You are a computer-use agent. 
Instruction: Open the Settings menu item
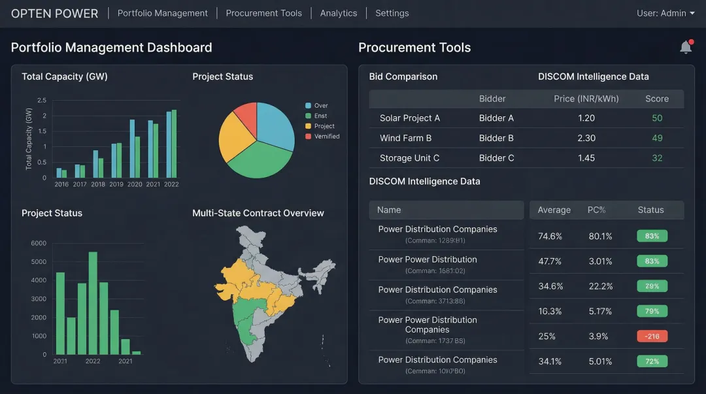(x=392, y=12)
